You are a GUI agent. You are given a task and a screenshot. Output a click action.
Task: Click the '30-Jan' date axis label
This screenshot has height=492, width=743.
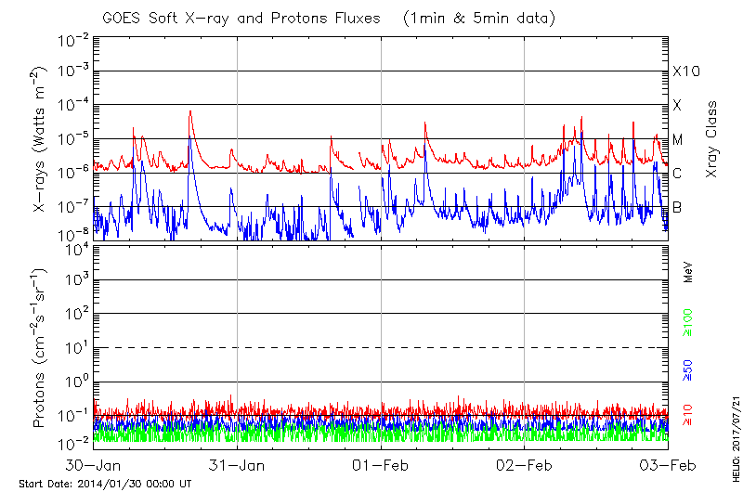(x=94, y=465)
